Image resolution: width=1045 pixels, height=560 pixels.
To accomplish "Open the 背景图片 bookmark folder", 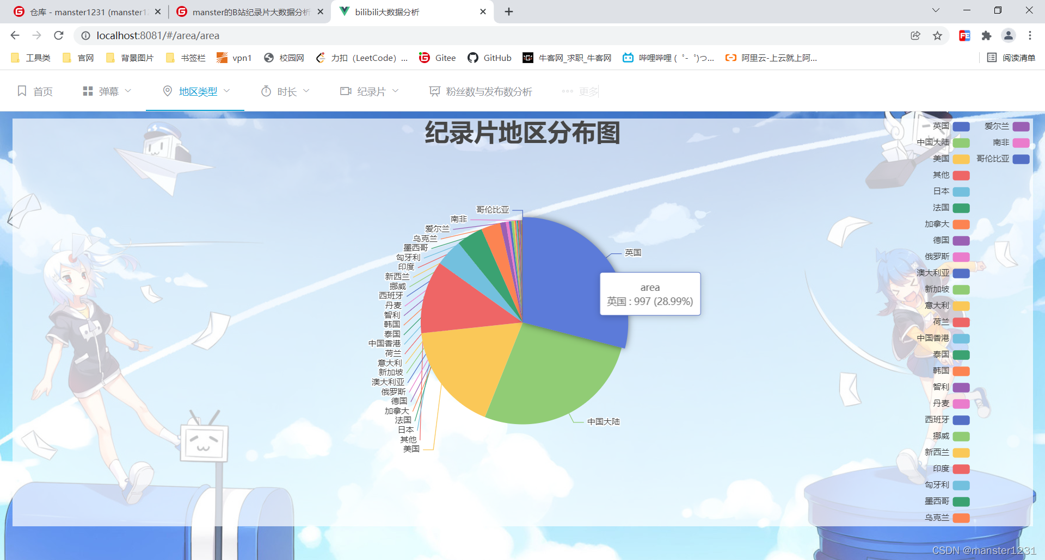I will [130, 58].
